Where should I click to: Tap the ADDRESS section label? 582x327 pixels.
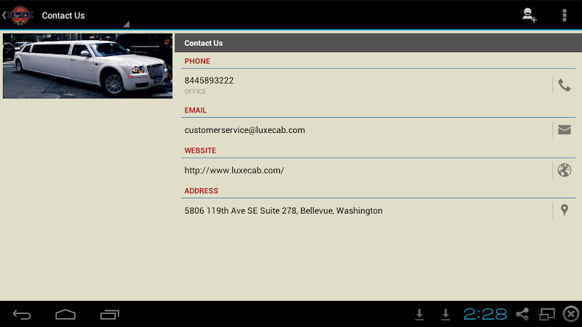click(202, 191)
